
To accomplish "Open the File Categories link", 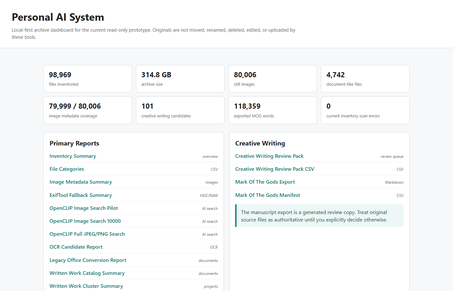I will point(67,169).
